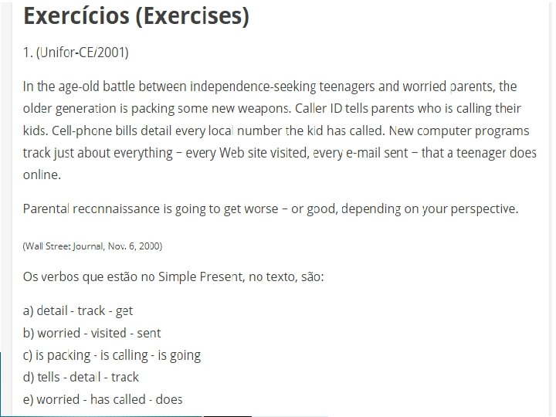
Task: Click the question sentence about Simple Present
Action: (x=174, y=276)
